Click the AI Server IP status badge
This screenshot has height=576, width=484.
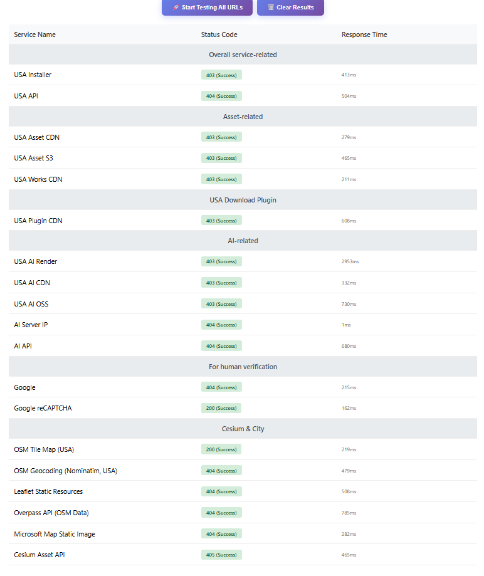[x=221, y=325]
